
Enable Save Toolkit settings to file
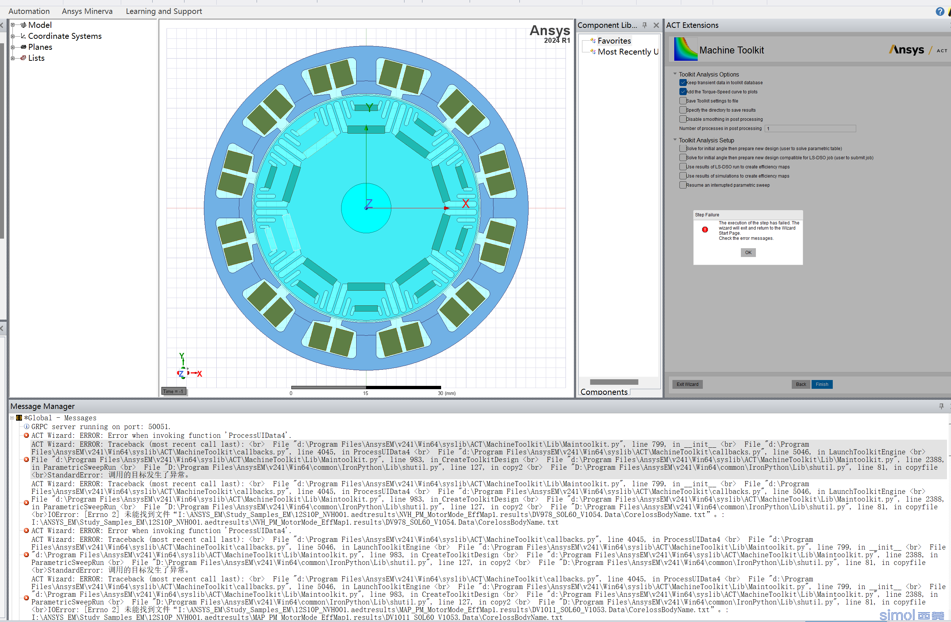coord(683,101)
